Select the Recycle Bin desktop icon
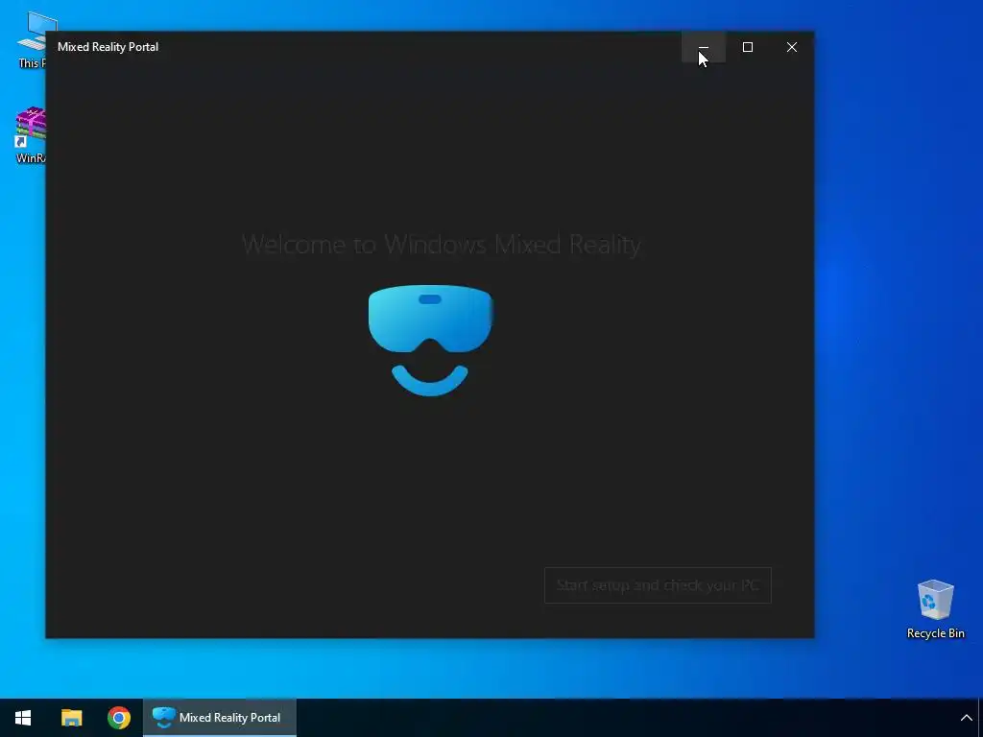Screen dimensions: 983x737 pyautogui.click(x=935, y=609)
